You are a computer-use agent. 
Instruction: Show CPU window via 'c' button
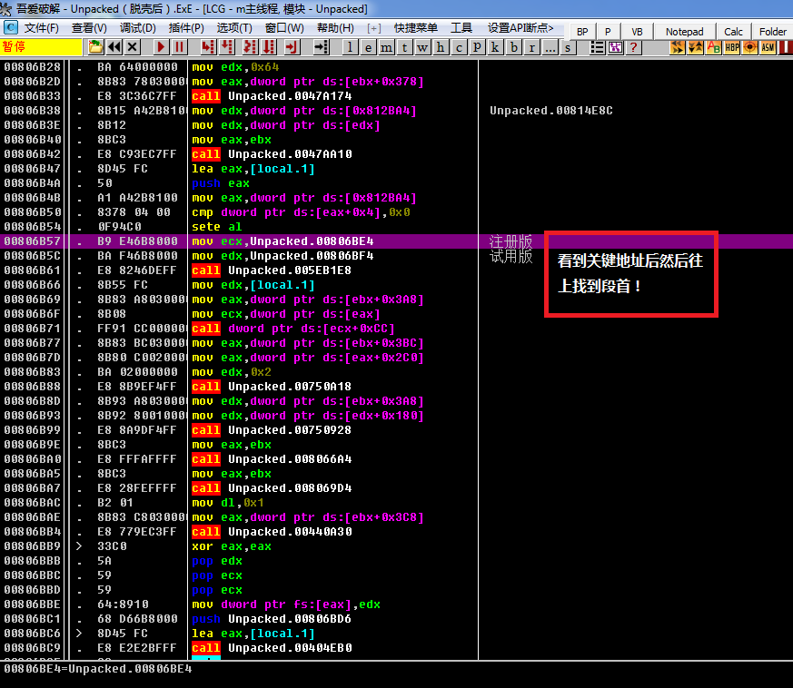coord(459,47)
